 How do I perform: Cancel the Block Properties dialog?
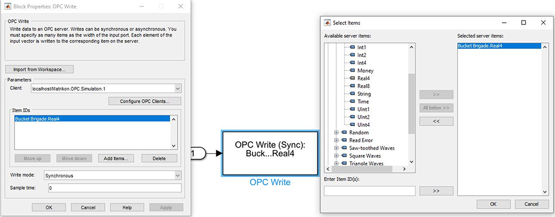point(88,208)
